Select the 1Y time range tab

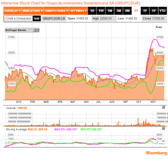136,11
